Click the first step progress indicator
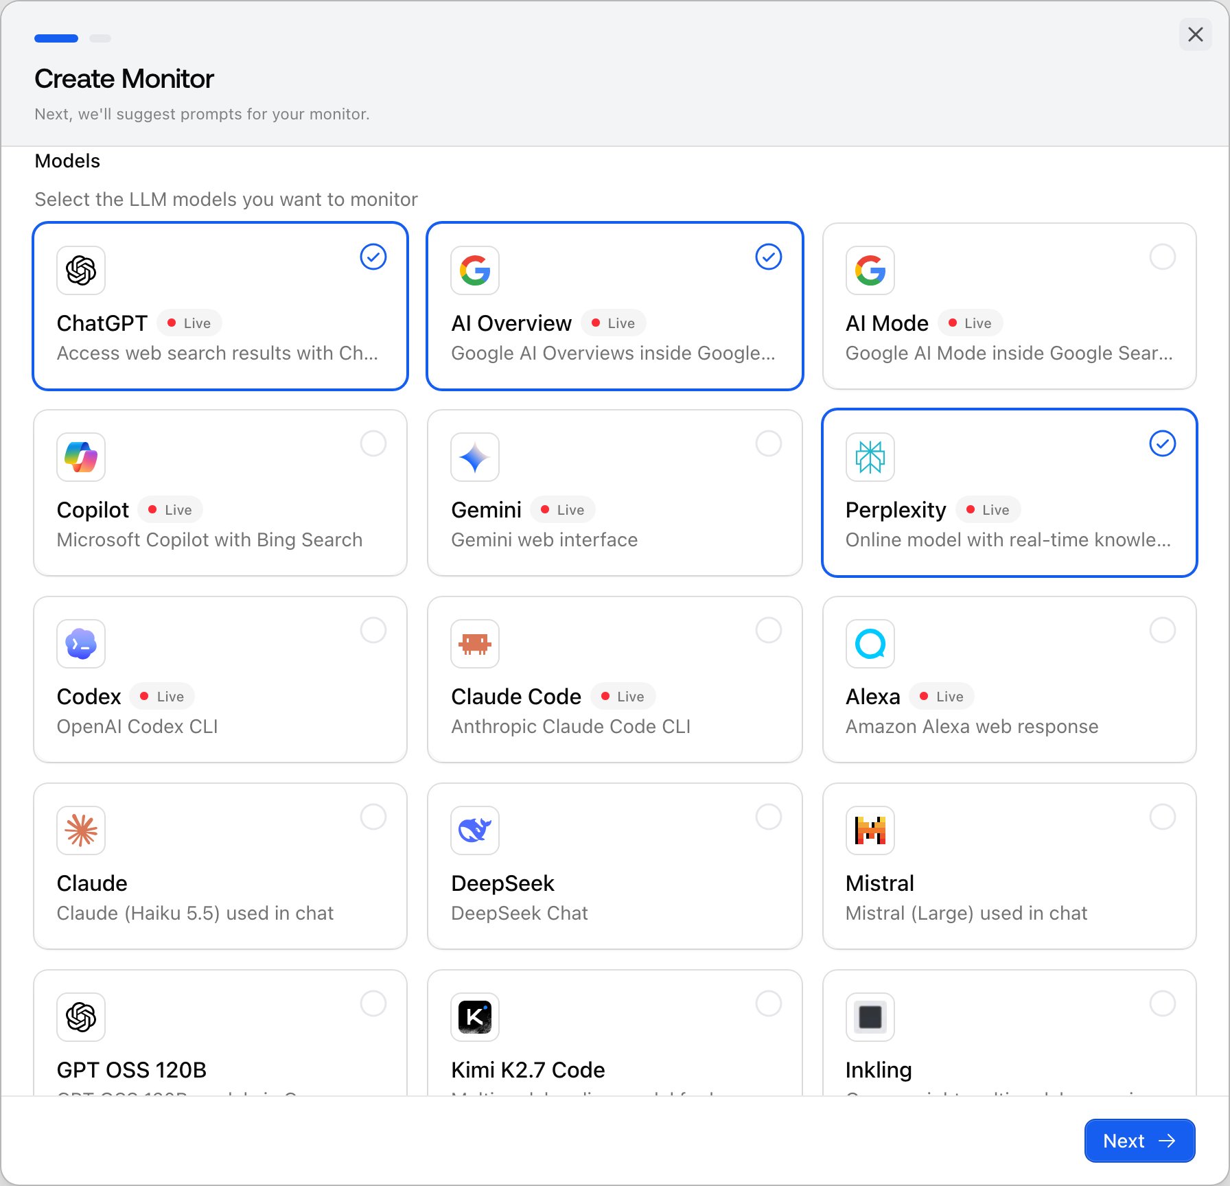 [56, 38]
